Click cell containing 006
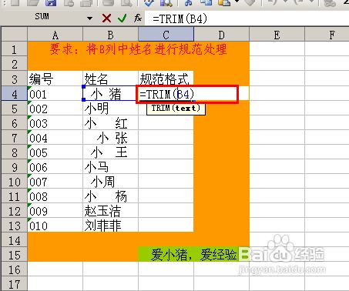Screen dimensions: 349x291 click(55, 166)
